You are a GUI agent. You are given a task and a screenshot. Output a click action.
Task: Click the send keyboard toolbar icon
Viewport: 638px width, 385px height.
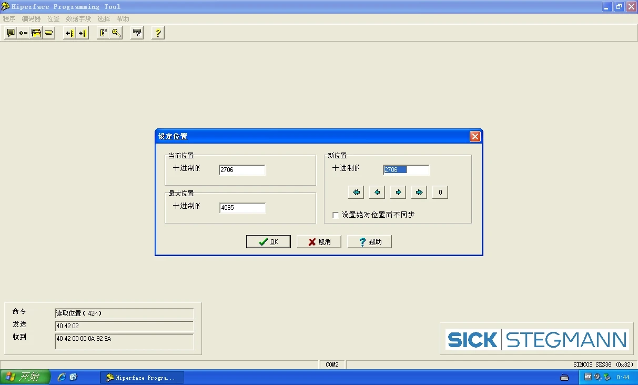(137, 33)
